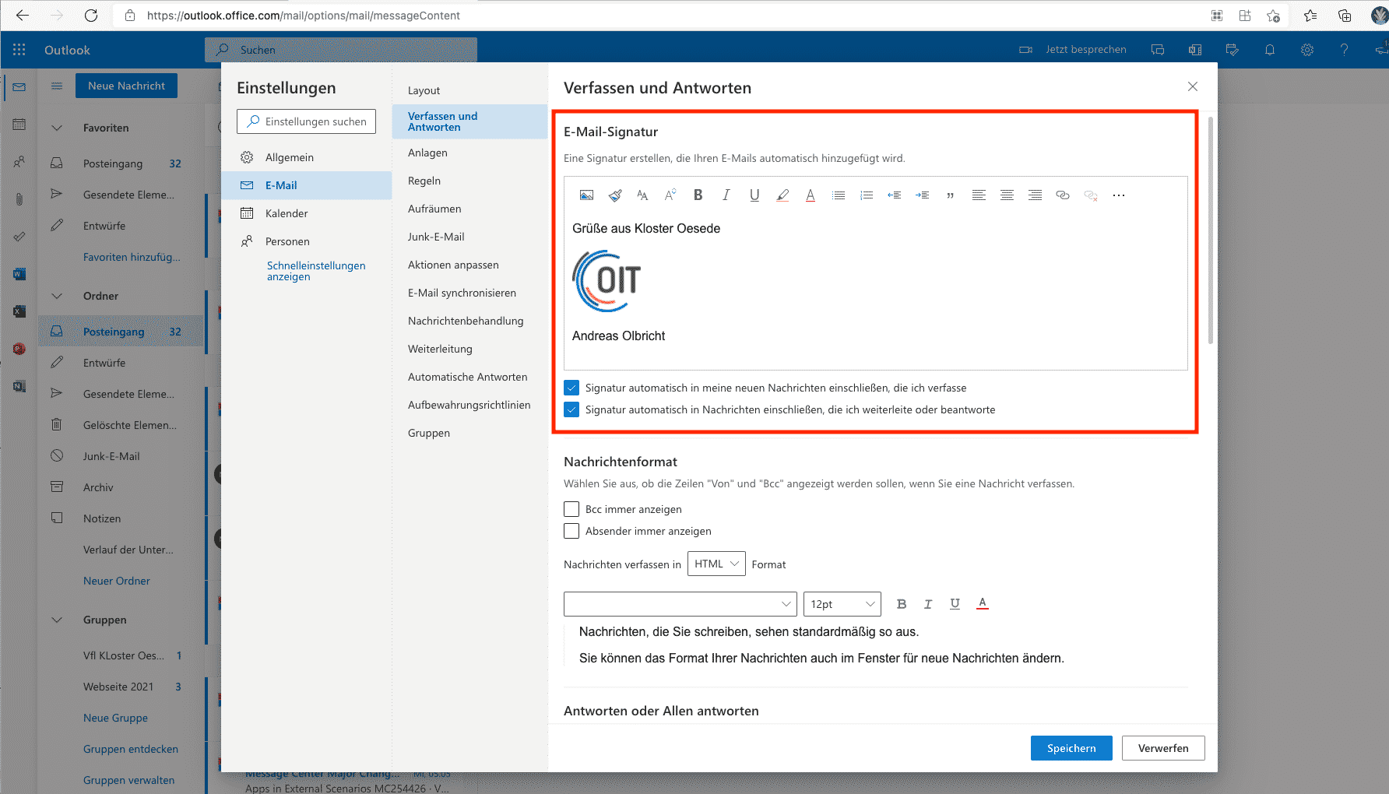
Task: Collapse the Ordner folder section
Action: [x=57, y=296]
